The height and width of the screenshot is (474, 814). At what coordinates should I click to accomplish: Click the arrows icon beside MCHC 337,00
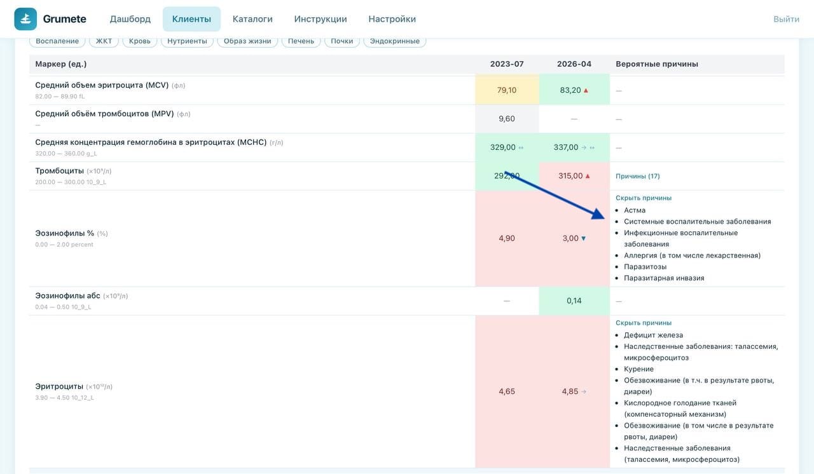(x=591, y=147)
